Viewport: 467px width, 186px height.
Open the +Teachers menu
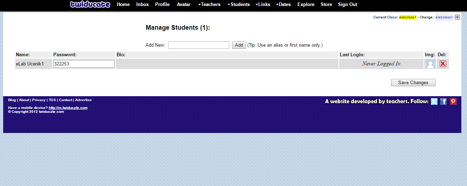coord(209,5)
